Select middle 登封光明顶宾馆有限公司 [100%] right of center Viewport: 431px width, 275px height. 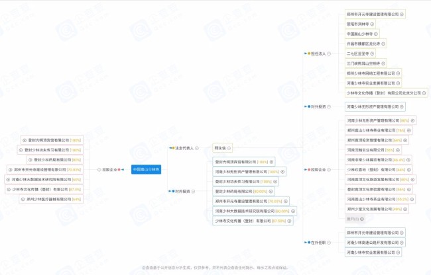(x=244, y=162)
